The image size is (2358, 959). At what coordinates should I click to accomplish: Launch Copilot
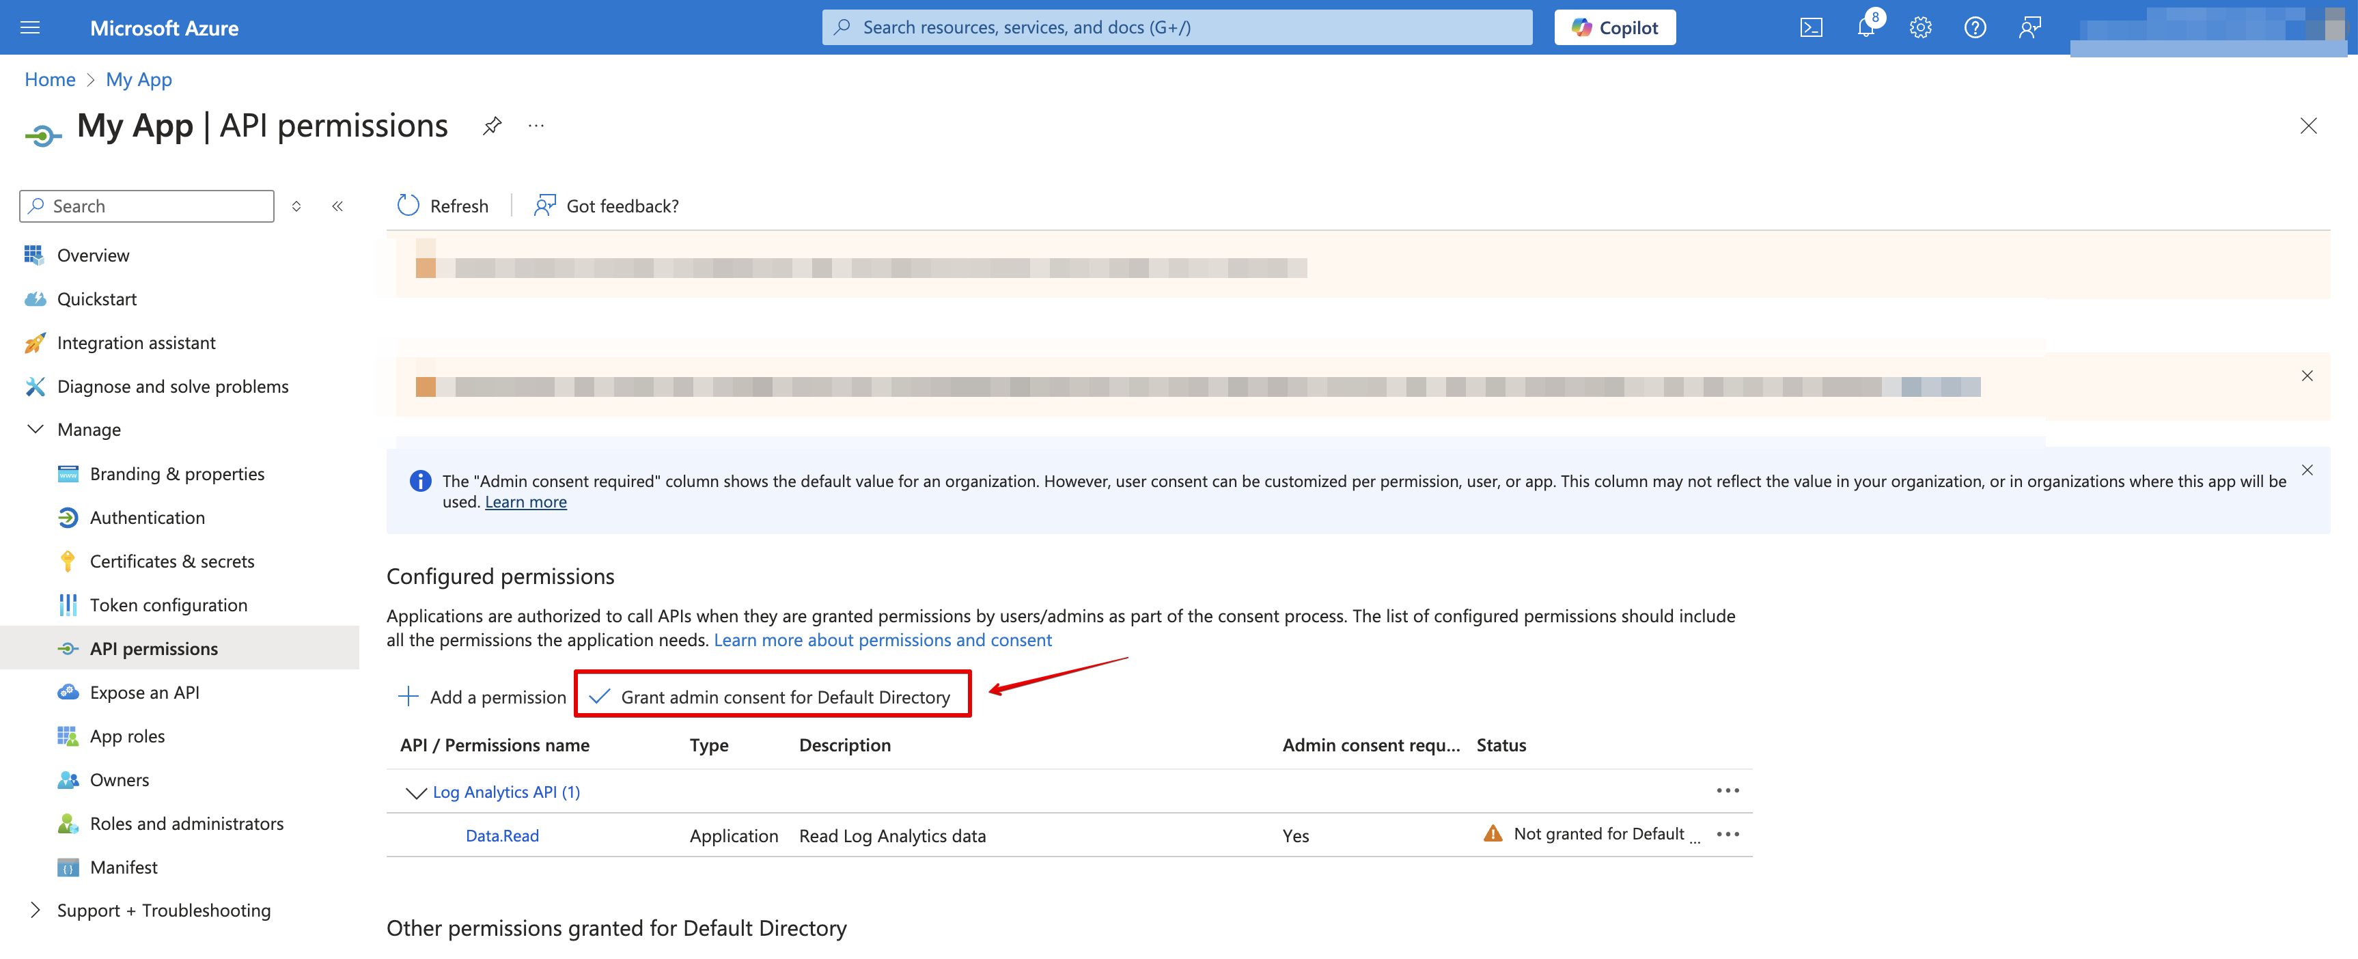coord(1615,27)
